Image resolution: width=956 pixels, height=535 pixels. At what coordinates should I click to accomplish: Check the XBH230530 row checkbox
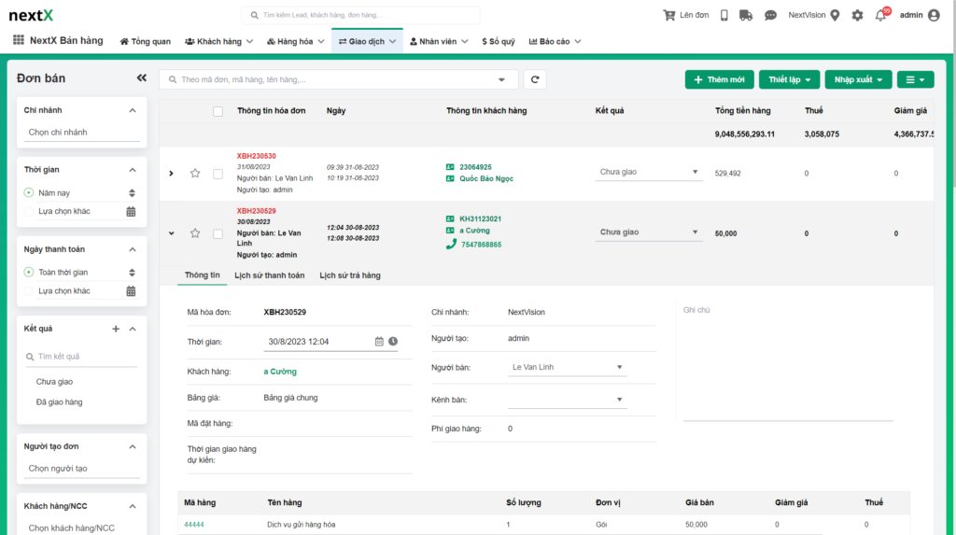218,173
